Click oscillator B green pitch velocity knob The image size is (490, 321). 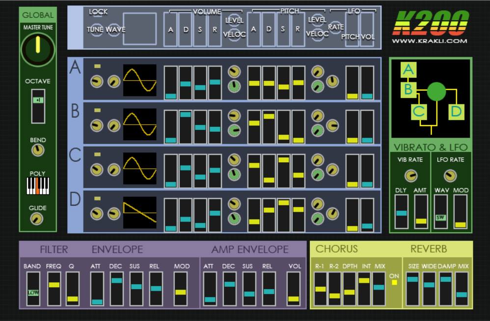(x=318, y=130)
